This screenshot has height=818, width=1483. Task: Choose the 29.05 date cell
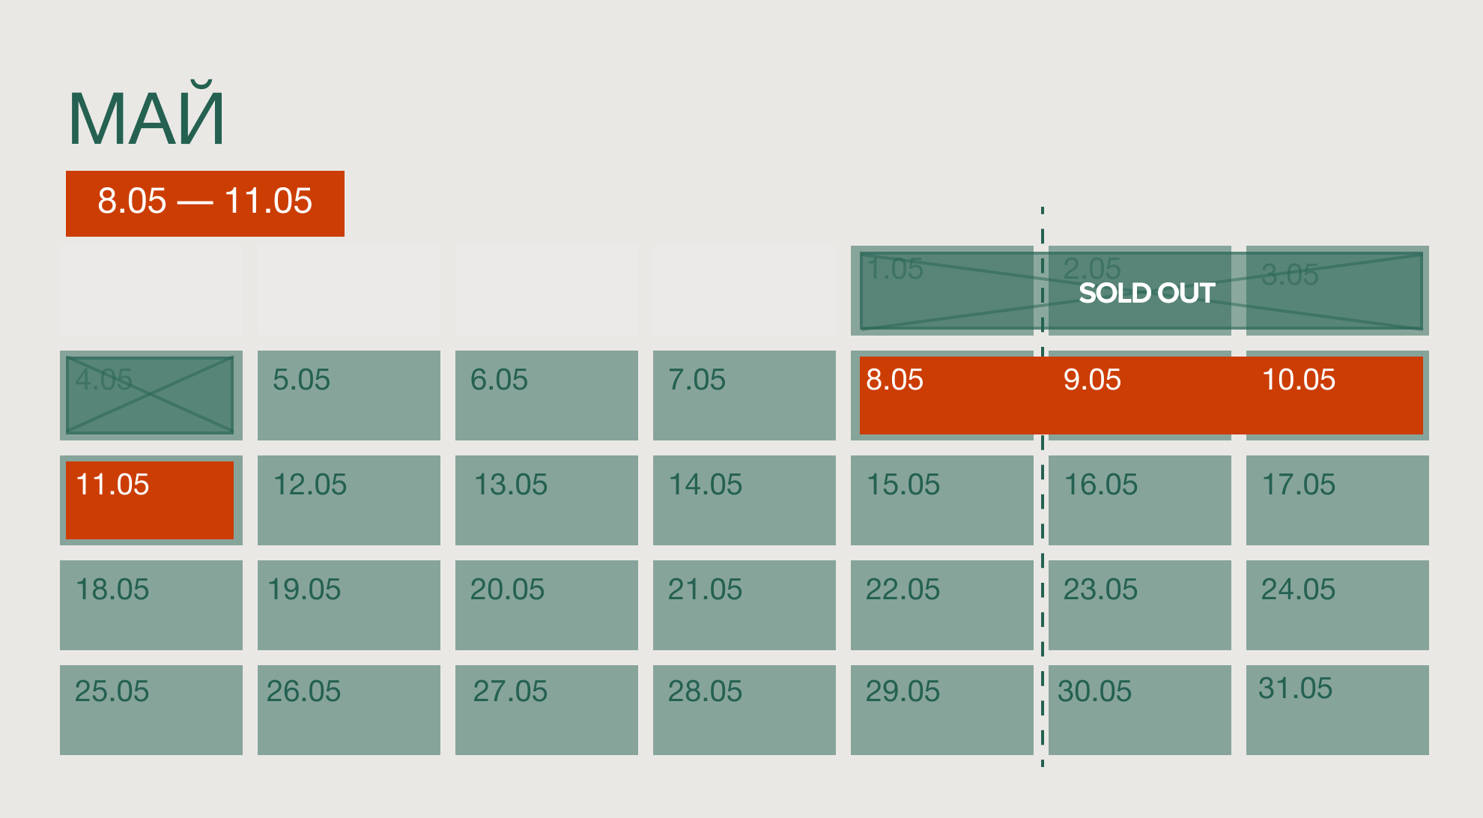[x=941, y=710]
